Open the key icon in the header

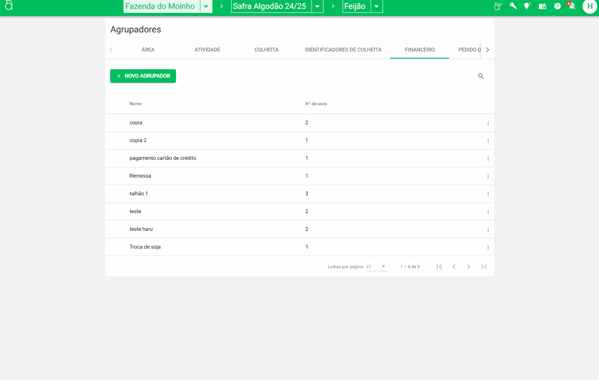(x=513, y=6)
